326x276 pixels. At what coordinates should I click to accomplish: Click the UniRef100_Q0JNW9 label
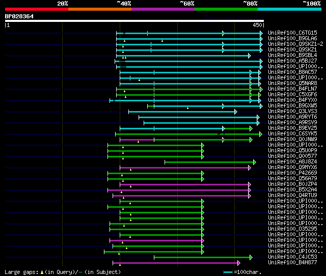(292, 140)
